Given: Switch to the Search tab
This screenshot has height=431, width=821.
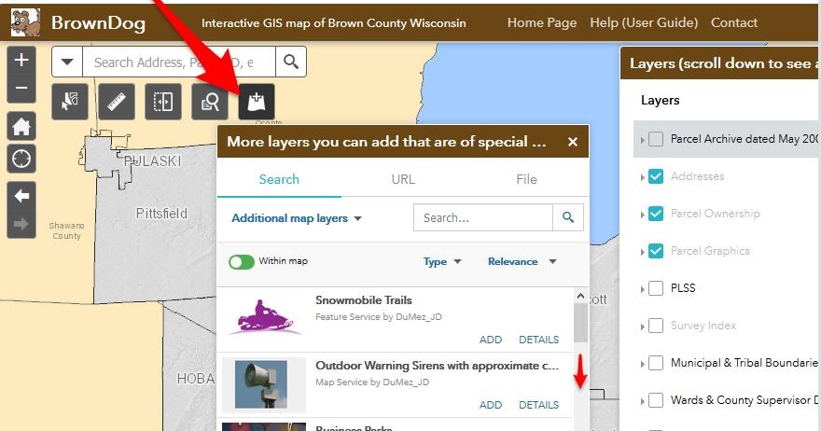Looking at the screenshot, I should [x=279, y=179].
